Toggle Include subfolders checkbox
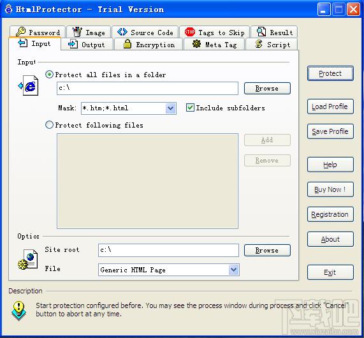Viewport: 364px width, 338px height. [x=190, y=108]
